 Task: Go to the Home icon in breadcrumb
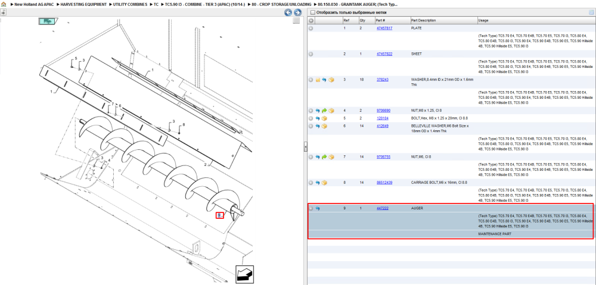click(x=3, y=4)
